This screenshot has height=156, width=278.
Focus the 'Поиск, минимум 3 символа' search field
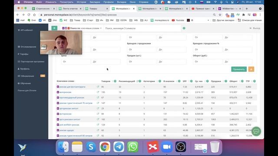pos(142,28)
